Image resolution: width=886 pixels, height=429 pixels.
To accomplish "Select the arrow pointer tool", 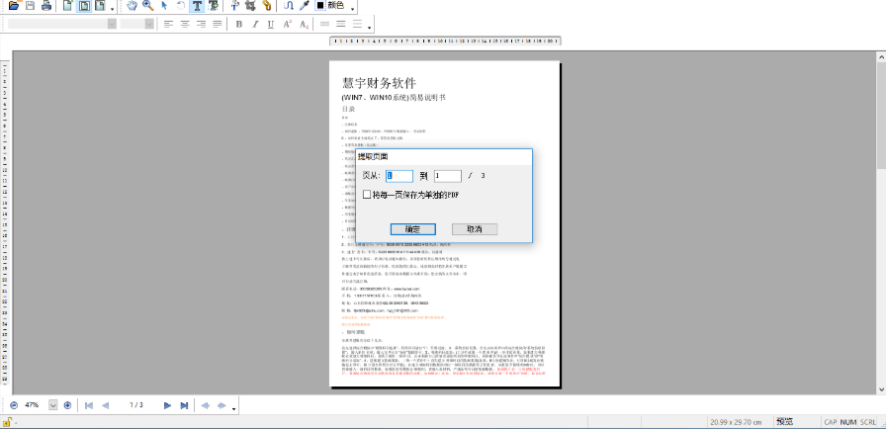I will coord(164,6).
